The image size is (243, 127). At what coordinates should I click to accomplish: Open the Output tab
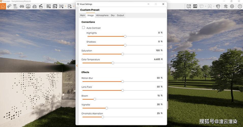click(x=120, y=15)
